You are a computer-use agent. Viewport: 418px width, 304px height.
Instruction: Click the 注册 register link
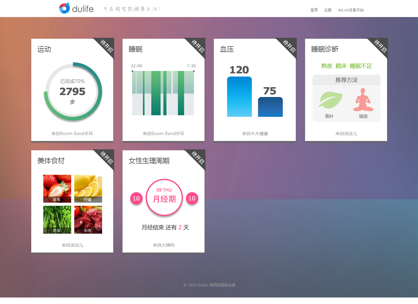(x=328, y=10)
